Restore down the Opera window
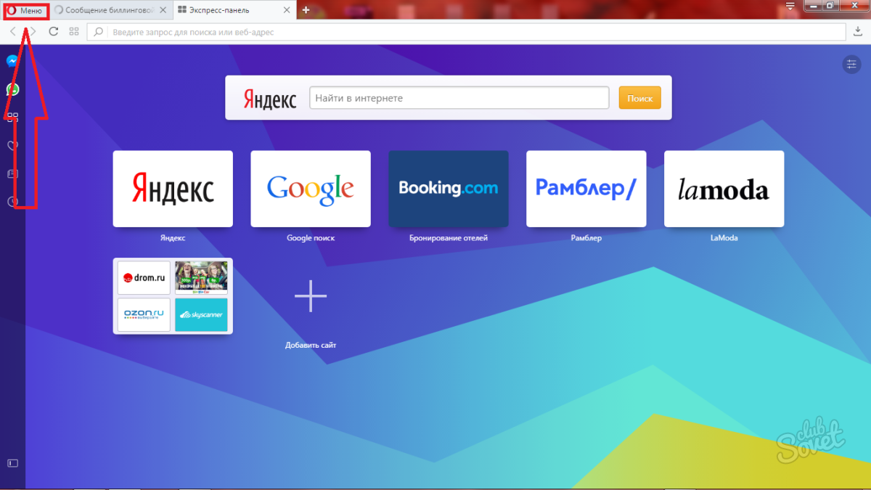The height and width of the screenshot is (490, 871). 830,5
